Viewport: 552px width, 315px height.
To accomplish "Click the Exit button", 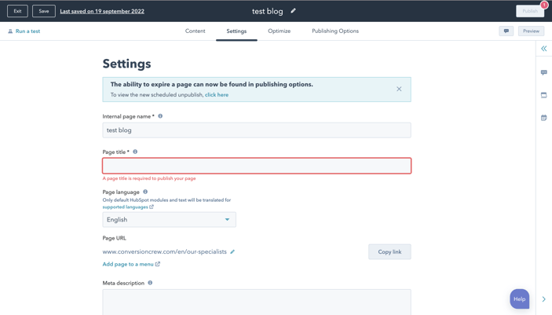I will coord(17,11).
